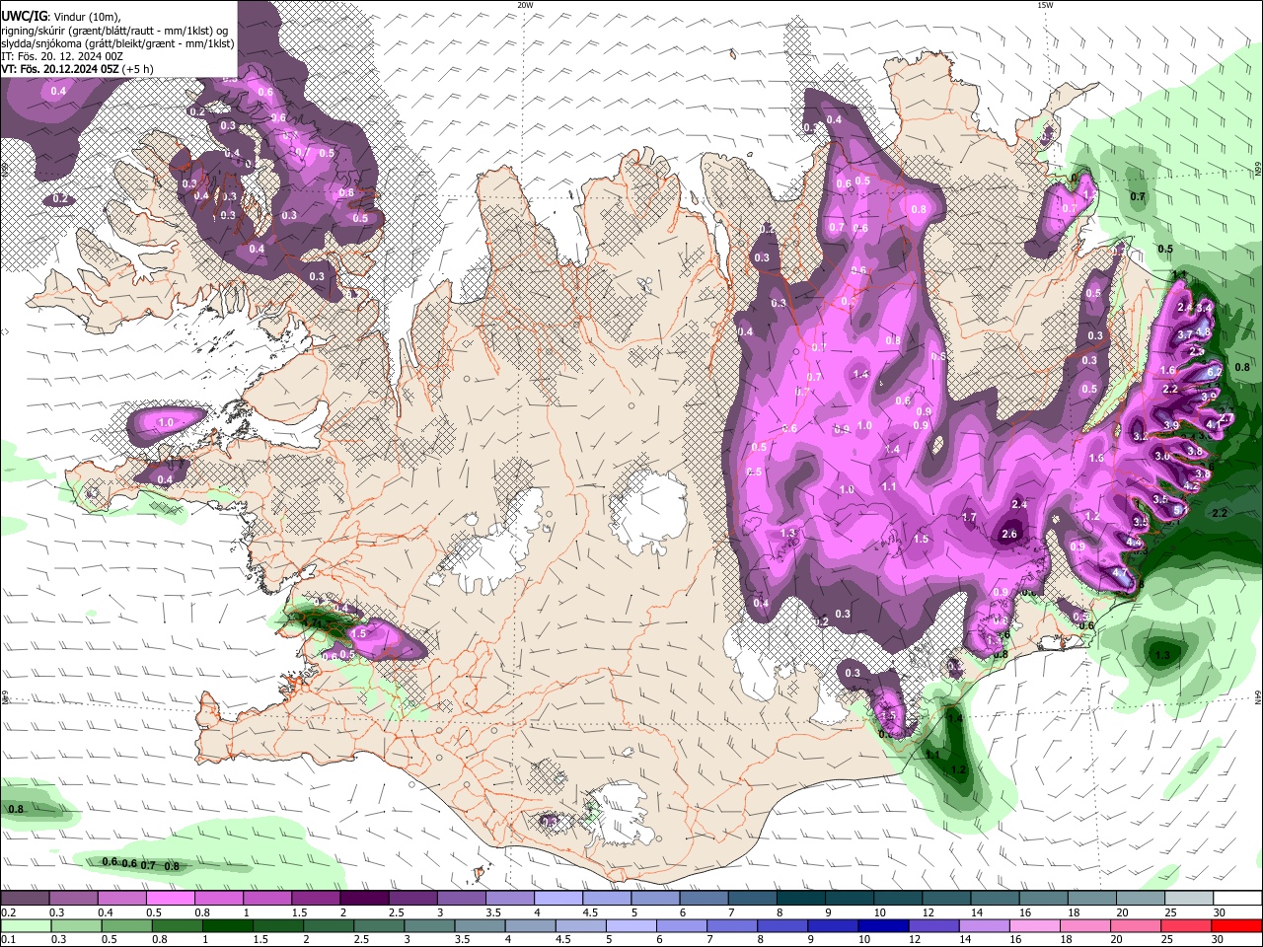1263x947 pixels.
Task: Click the '0.8' rain value at the left map edge
Action: pos(16,809)
